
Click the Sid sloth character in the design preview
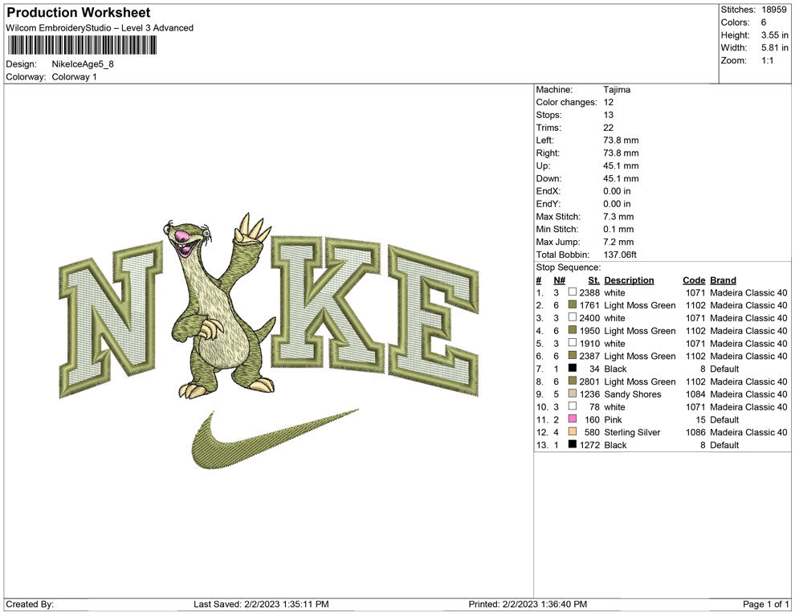pos(222,306)
